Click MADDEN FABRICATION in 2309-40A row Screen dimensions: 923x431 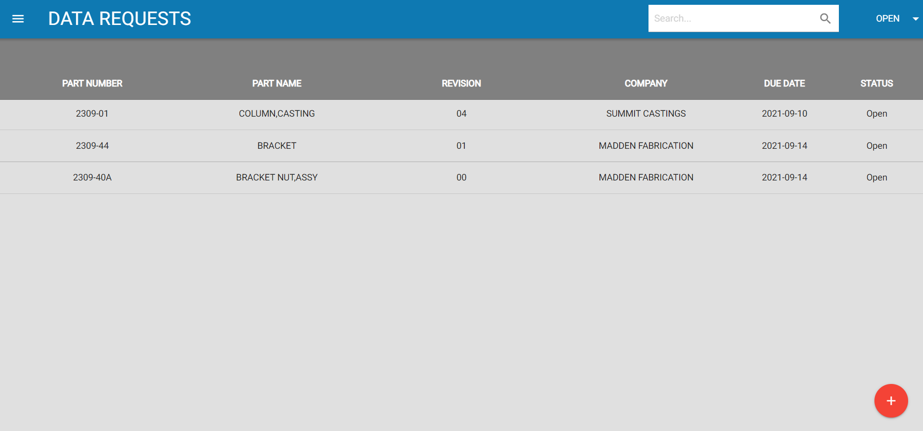pyautogui.click(x=646, y=178)
